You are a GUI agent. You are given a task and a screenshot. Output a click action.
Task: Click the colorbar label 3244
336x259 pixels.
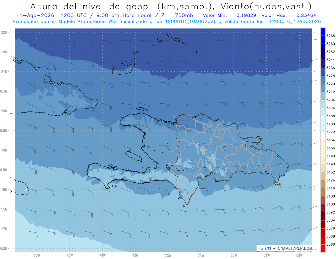point(331,60)
